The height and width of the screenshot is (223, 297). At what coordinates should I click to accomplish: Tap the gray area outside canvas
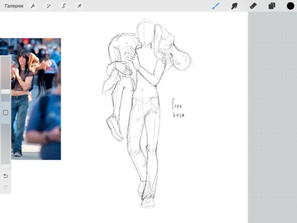[272, 117]
